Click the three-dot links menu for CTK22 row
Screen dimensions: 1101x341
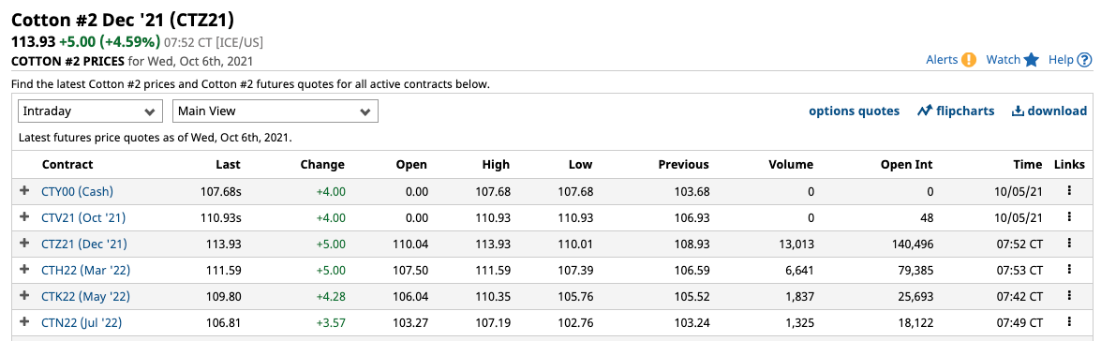pyautogui.click(x=1069, y=295)
